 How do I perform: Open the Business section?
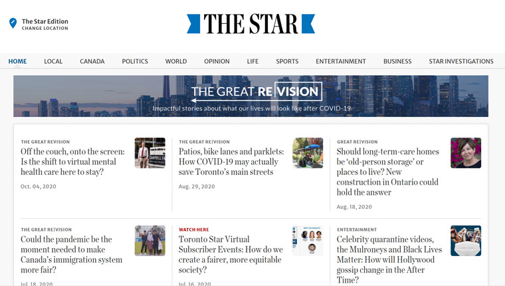point(397,61)
